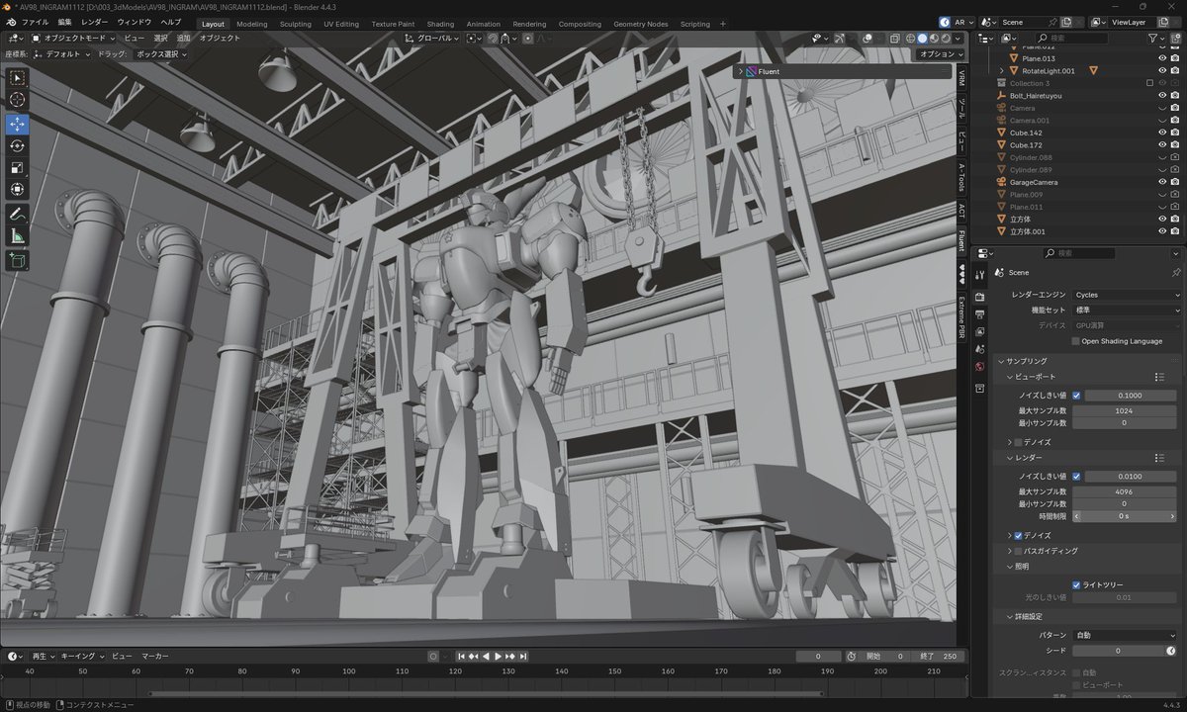Image resolution: width=1187 pixels, height=712 pixels.
Task: Click the 時間制限 0 s field
Action: tap(1124, 516)
